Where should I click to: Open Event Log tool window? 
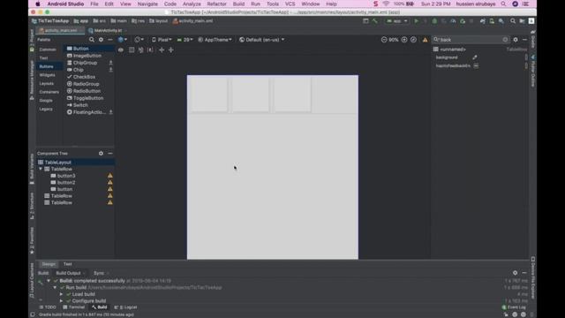514,307
